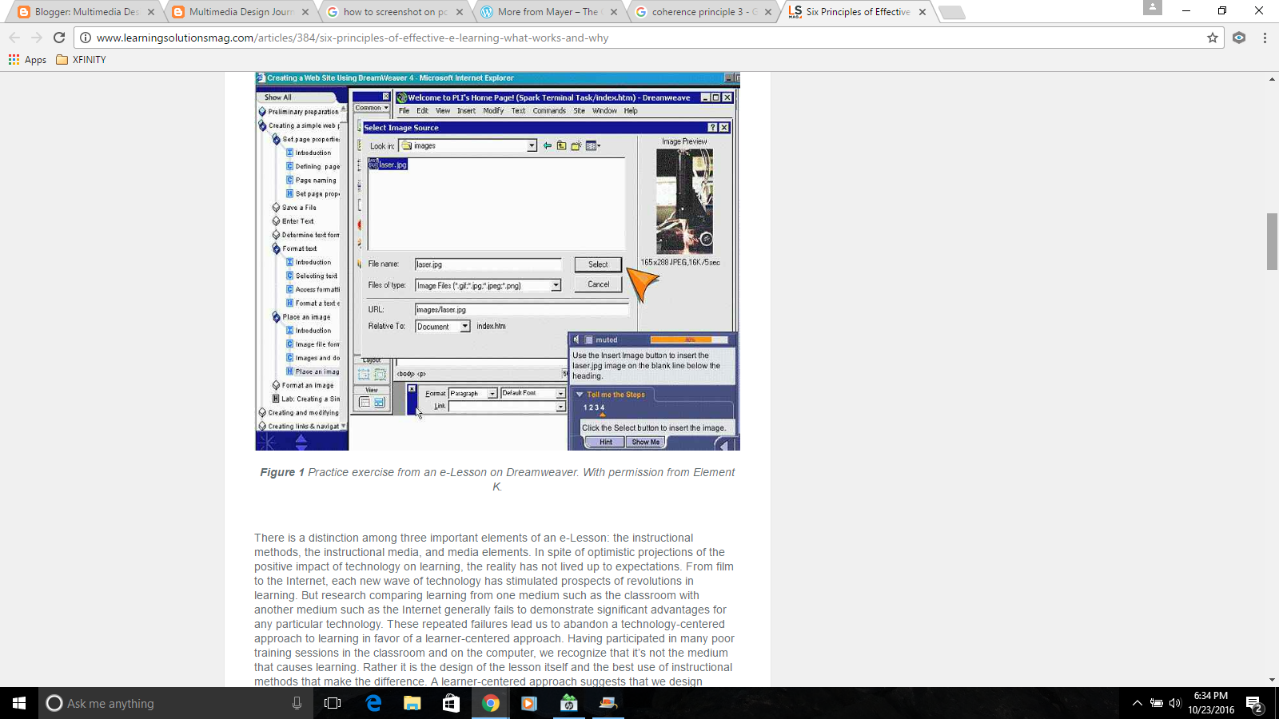The width and height of the screenshot is (1279, 719).
Task: Close the coherence principle 3 tab
Action: pyautogui.click(x=768, y=12)
